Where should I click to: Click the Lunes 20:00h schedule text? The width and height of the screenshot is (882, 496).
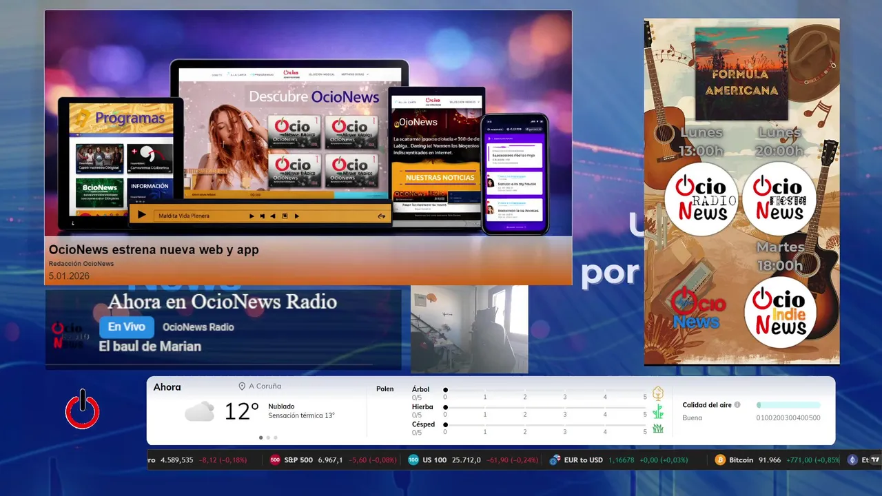click(779, 141)
